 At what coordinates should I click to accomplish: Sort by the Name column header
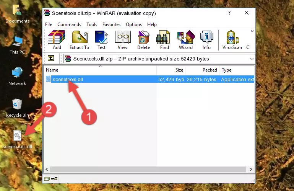tap(100, 70)
